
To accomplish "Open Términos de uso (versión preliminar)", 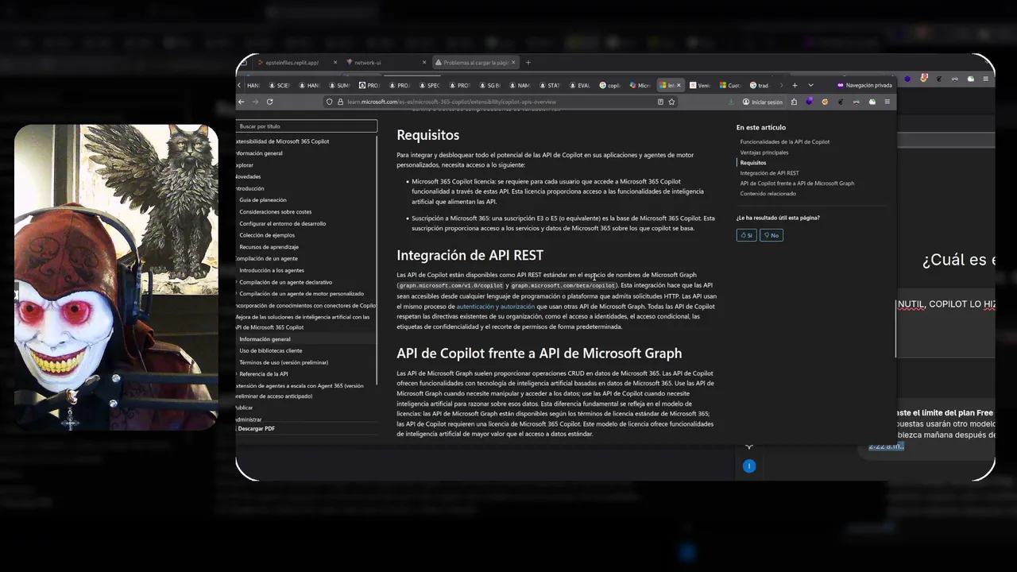I will [284, 362].
